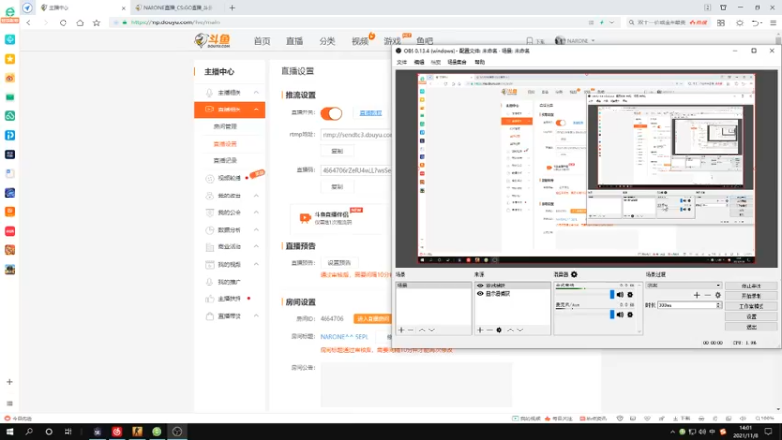
Task: Add a new source in OBS sources panel
Action: click(480, 330)
